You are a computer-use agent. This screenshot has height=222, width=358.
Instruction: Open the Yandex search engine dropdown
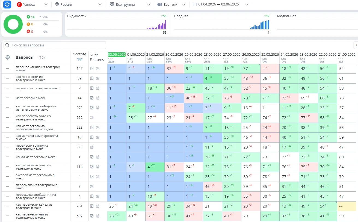(32, 4)
